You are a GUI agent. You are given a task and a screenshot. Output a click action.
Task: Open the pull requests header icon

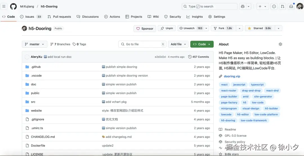(x=283, y=6)
